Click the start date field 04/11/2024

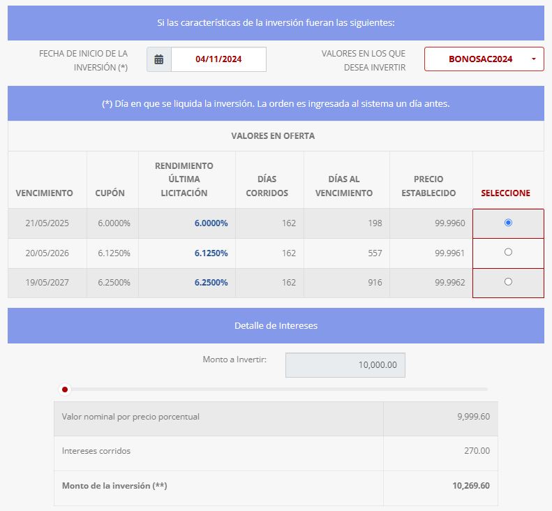(x=218, y=59)
